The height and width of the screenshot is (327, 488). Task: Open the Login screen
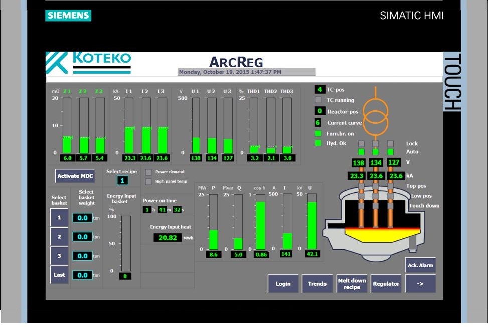point(283,284)
